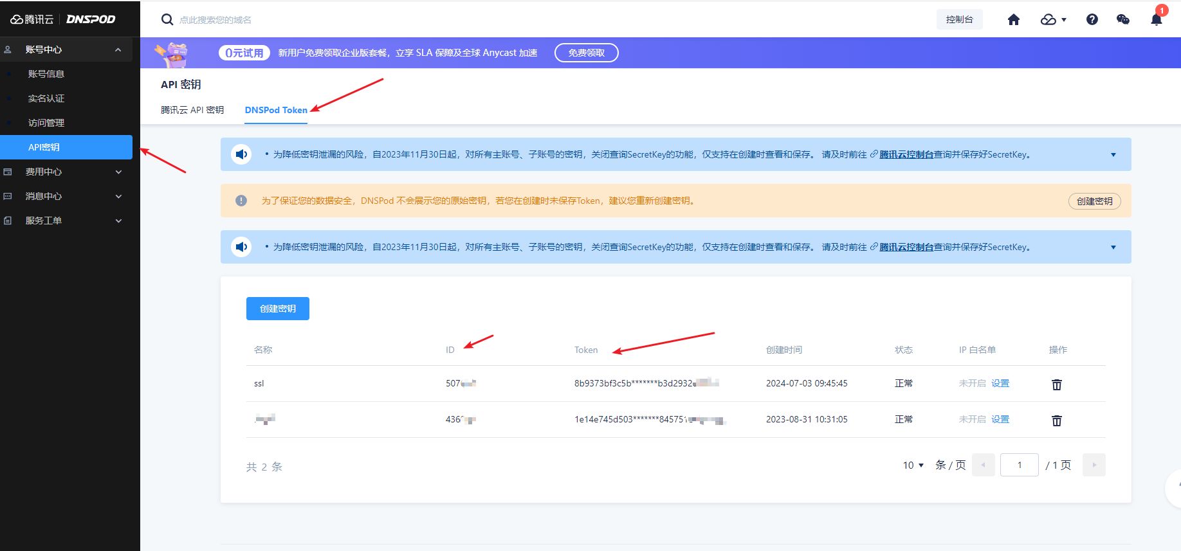The height and width of the screenshot is (551, 1181).
Task: Delete the ssl token with trash icon
Action: point(1056,384)
